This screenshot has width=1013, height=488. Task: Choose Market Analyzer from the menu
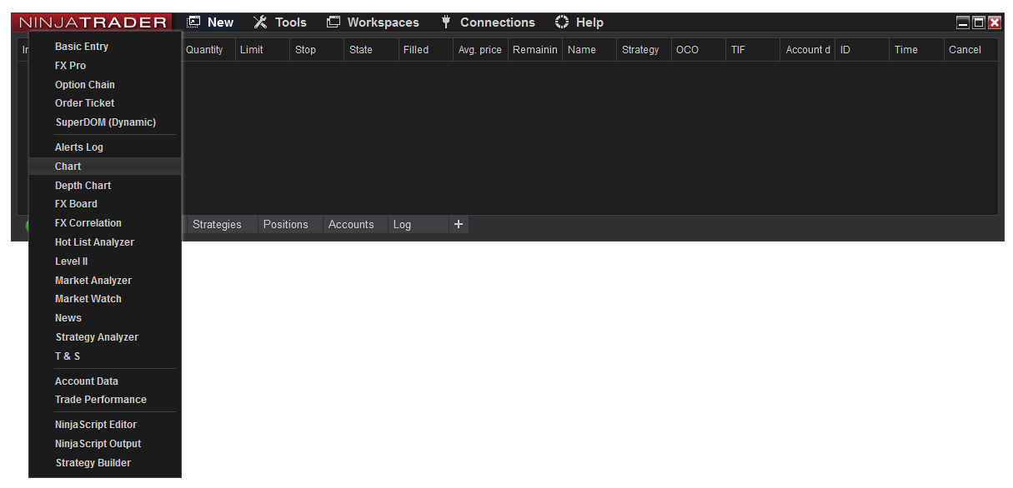point(93,281)
